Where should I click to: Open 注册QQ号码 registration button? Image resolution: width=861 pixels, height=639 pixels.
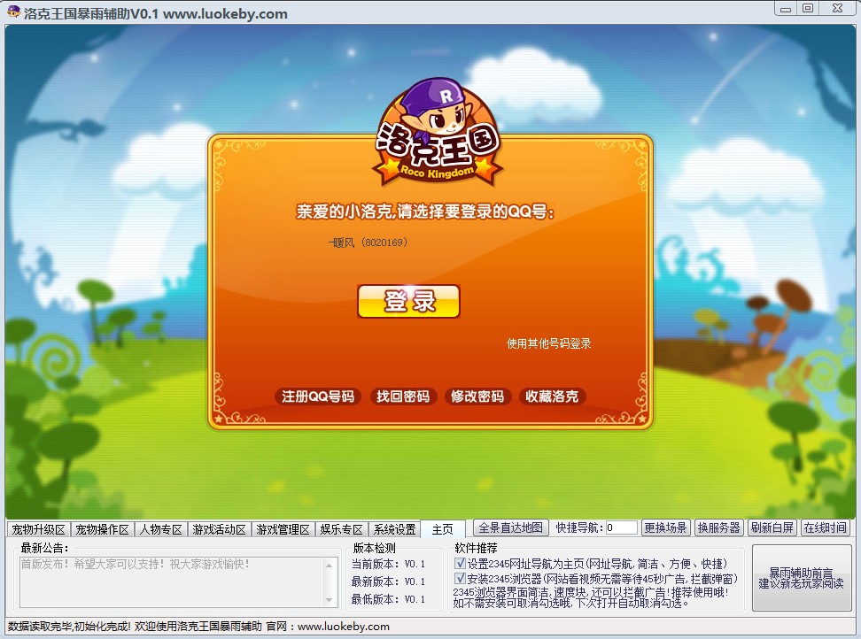coord(318,396)
